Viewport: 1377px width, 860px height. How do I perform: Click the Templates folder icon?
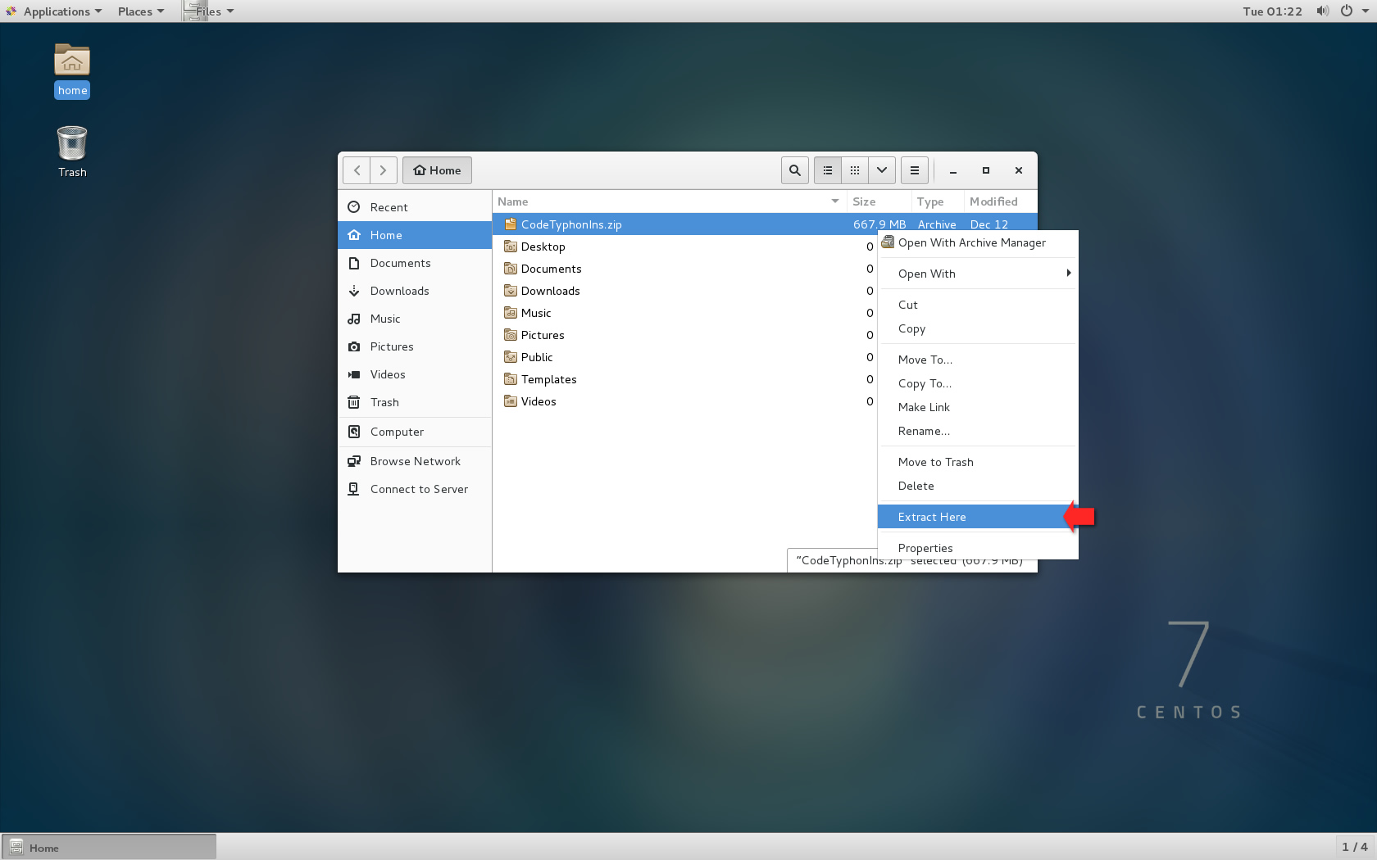tap(511, 378)
